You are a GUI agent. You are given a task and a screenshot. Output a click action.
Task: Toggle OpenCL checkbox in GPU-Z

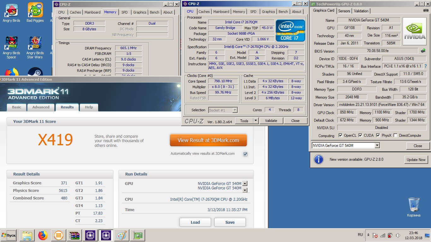pyautogui.click(x=340, y=135)
